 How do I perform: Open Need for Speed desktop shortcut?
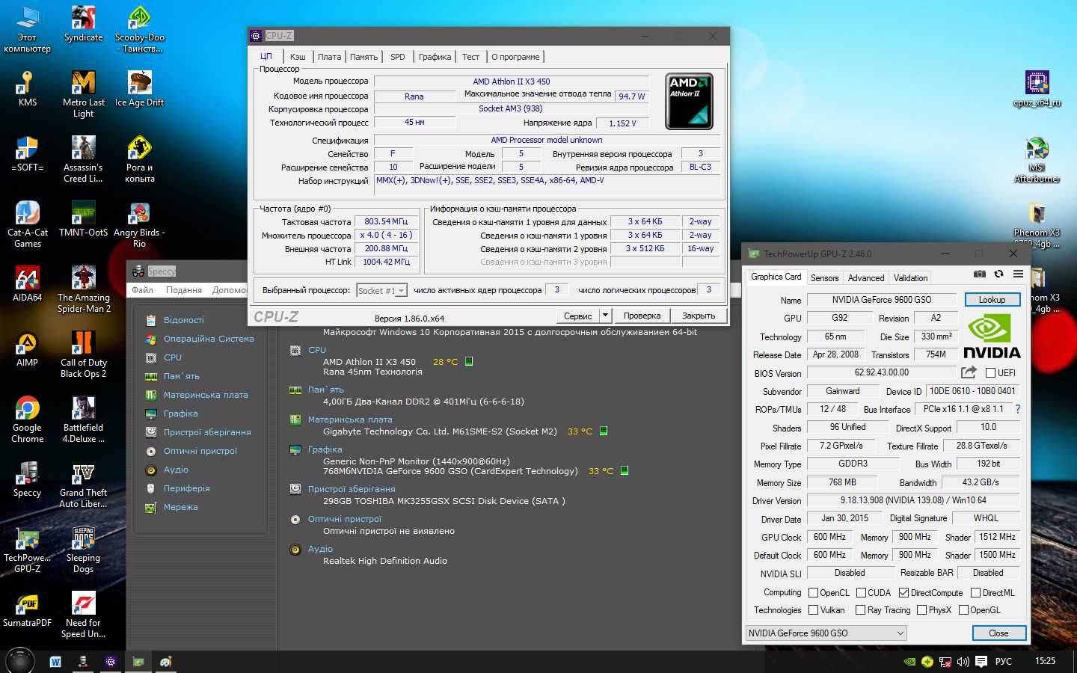click(83, 615)
